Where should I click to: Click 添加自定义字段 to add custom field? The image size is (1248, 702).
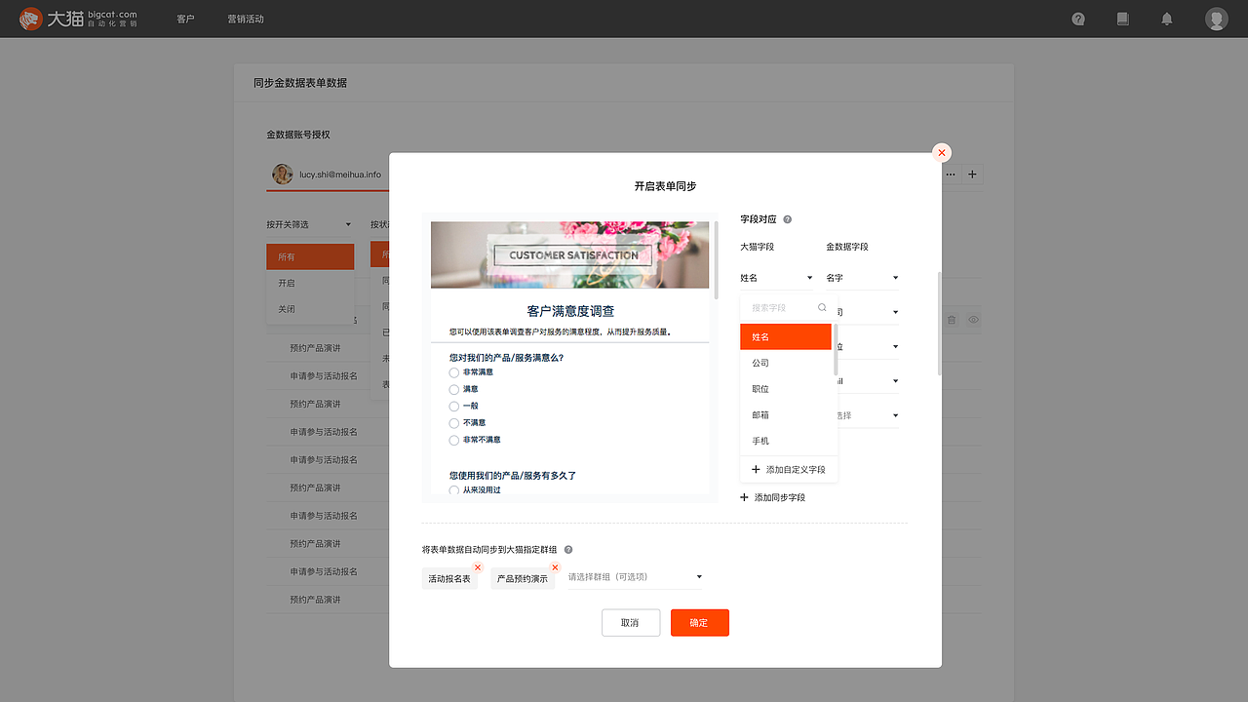click(790, 469)
